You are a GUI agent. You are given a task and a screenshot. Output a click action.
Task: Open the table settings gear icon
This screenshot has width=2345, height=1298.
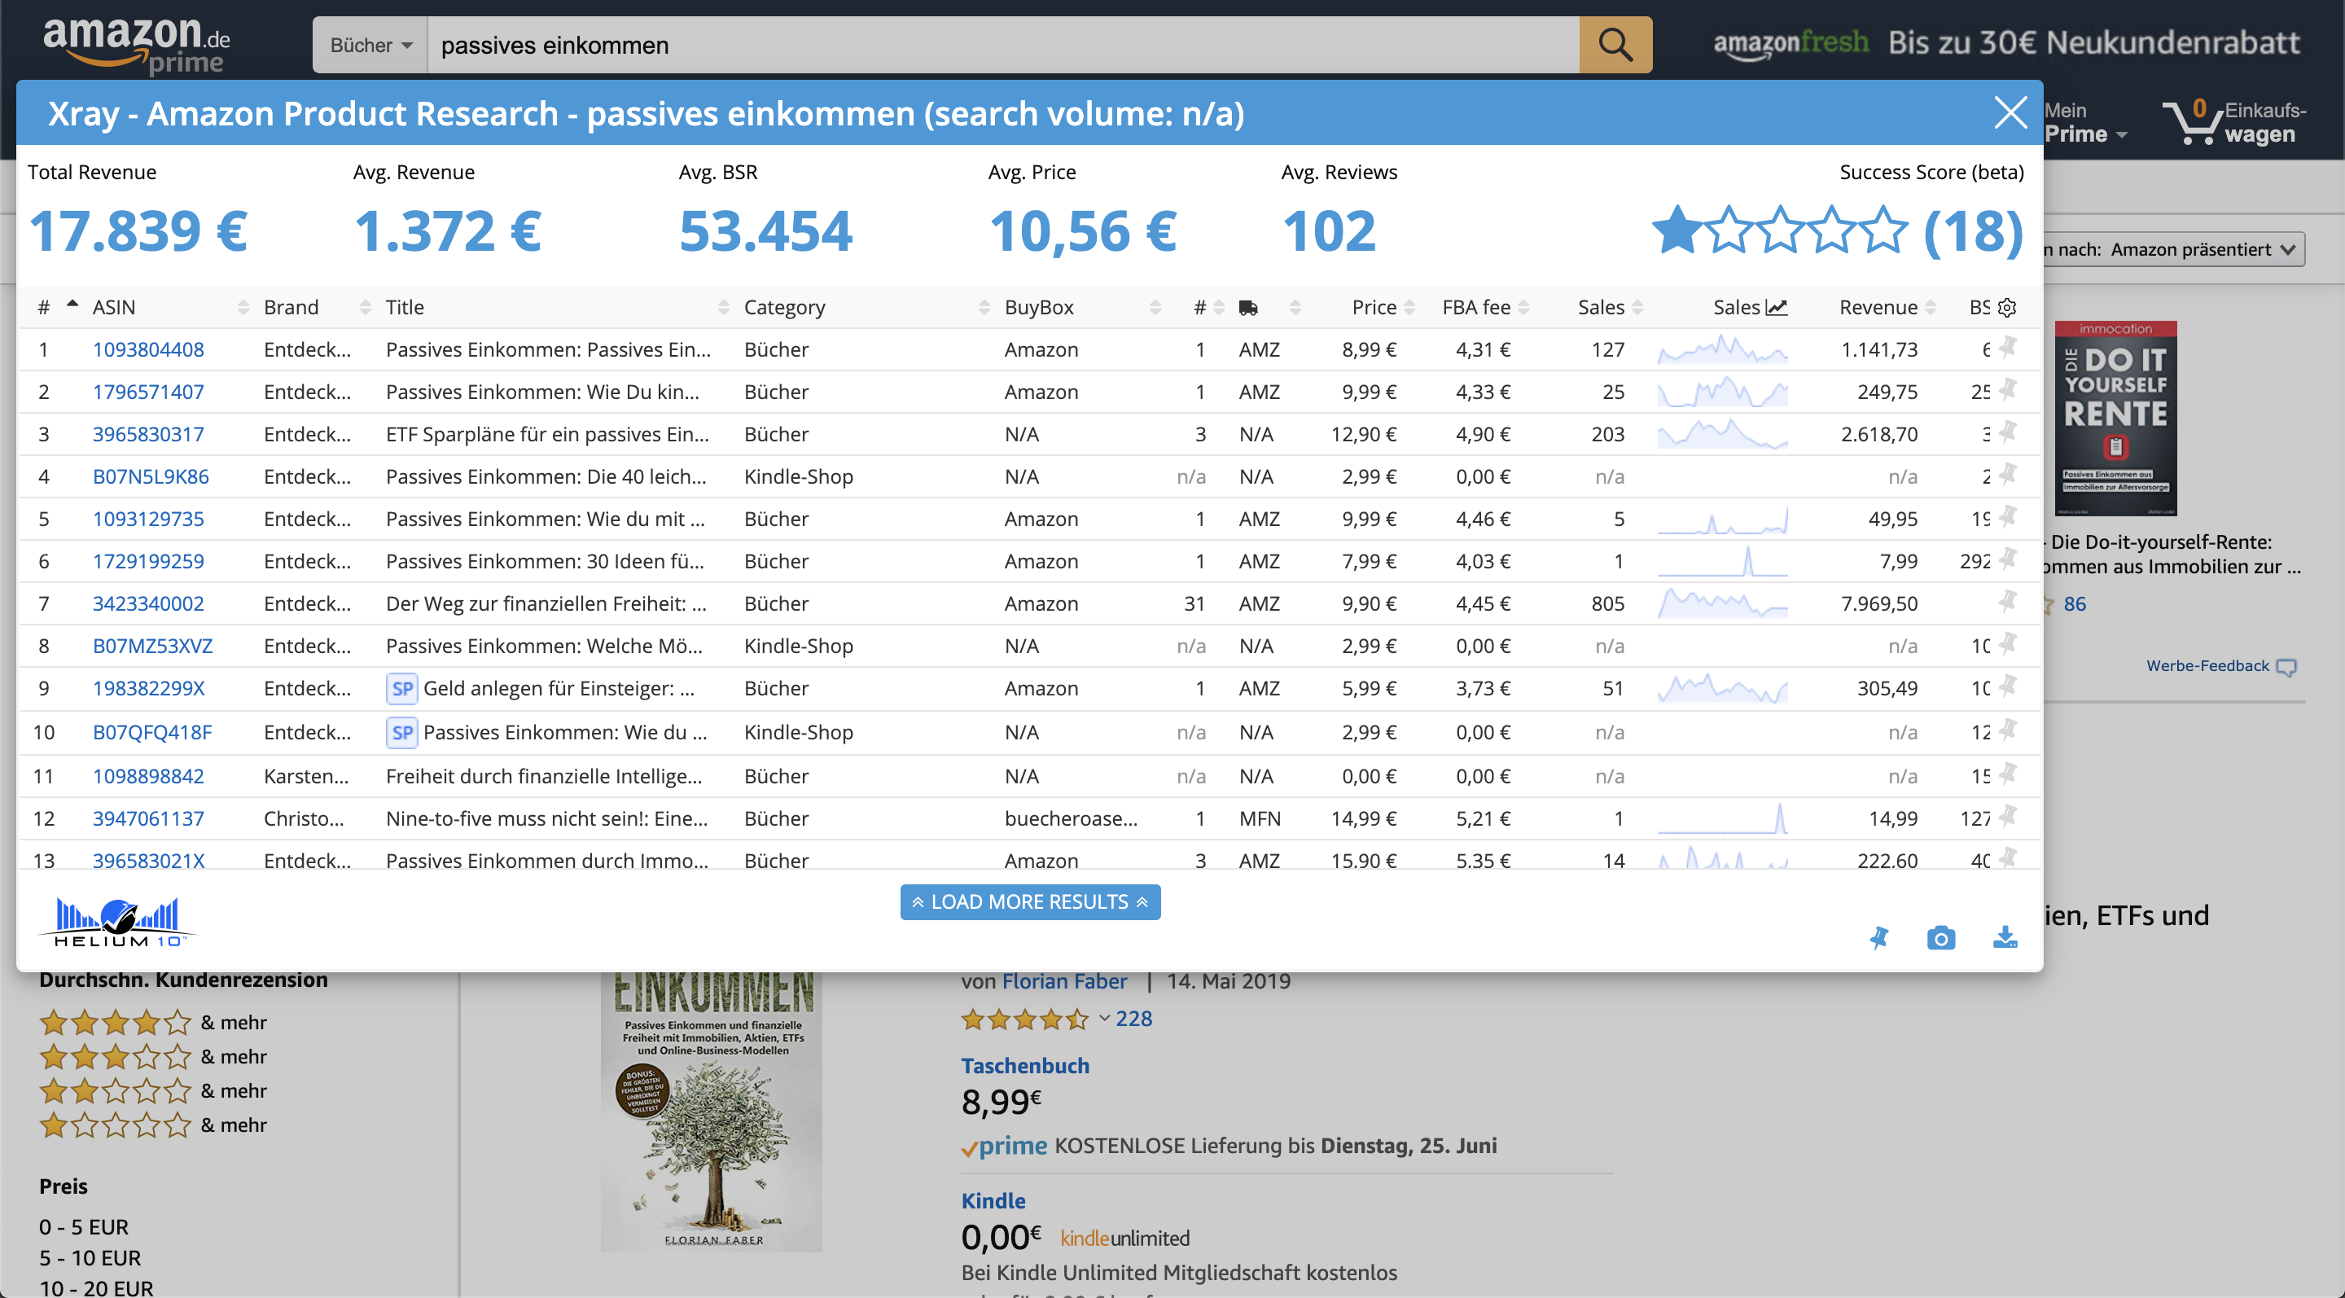[x=2006, y=308]
